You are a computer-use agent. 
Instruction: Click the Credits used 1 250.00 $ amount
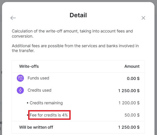click(129, 91)
